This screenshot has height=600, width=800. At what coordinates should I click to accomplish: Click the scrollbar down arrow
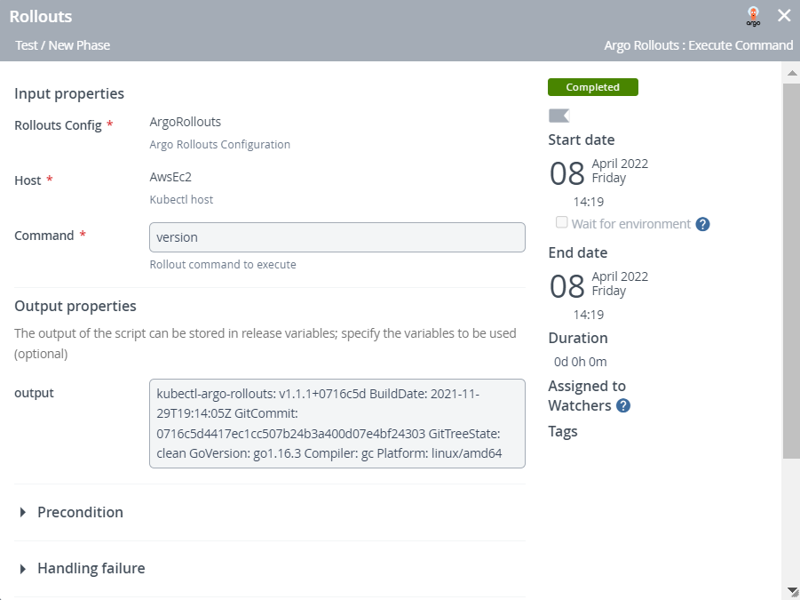pyautogui.click(x=790, y=590)
